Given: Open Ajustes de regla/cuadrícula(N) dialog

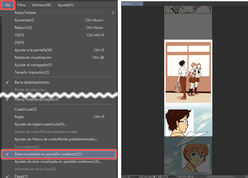Looking at the screenshot, I should (x=41, y=124).
